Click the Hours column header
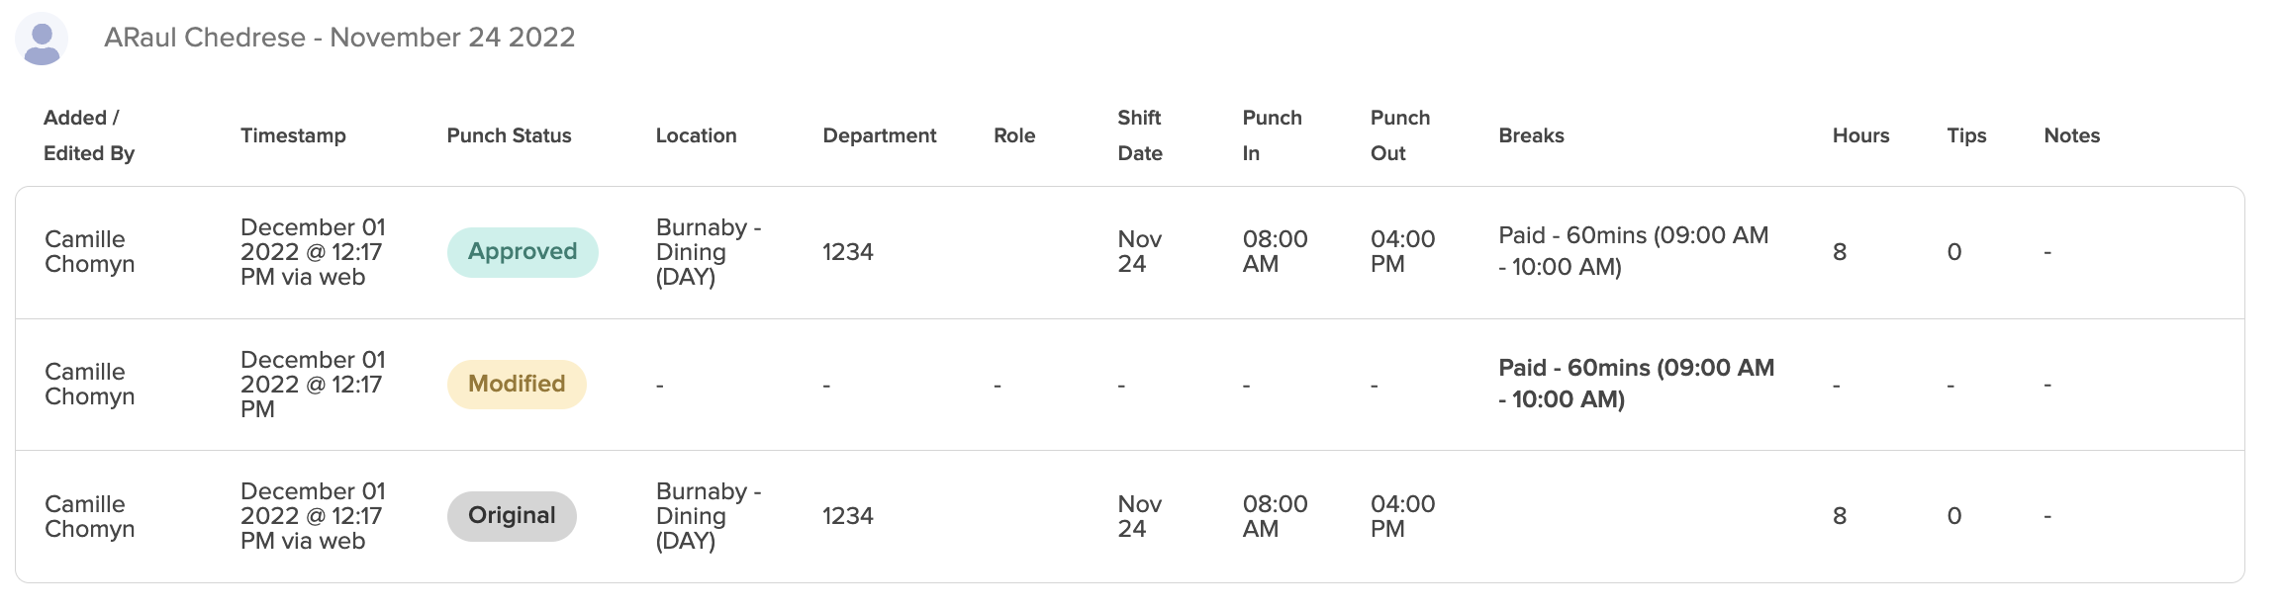The width and height of the screenshot is (2282, 611). (x=1860, y=135)
